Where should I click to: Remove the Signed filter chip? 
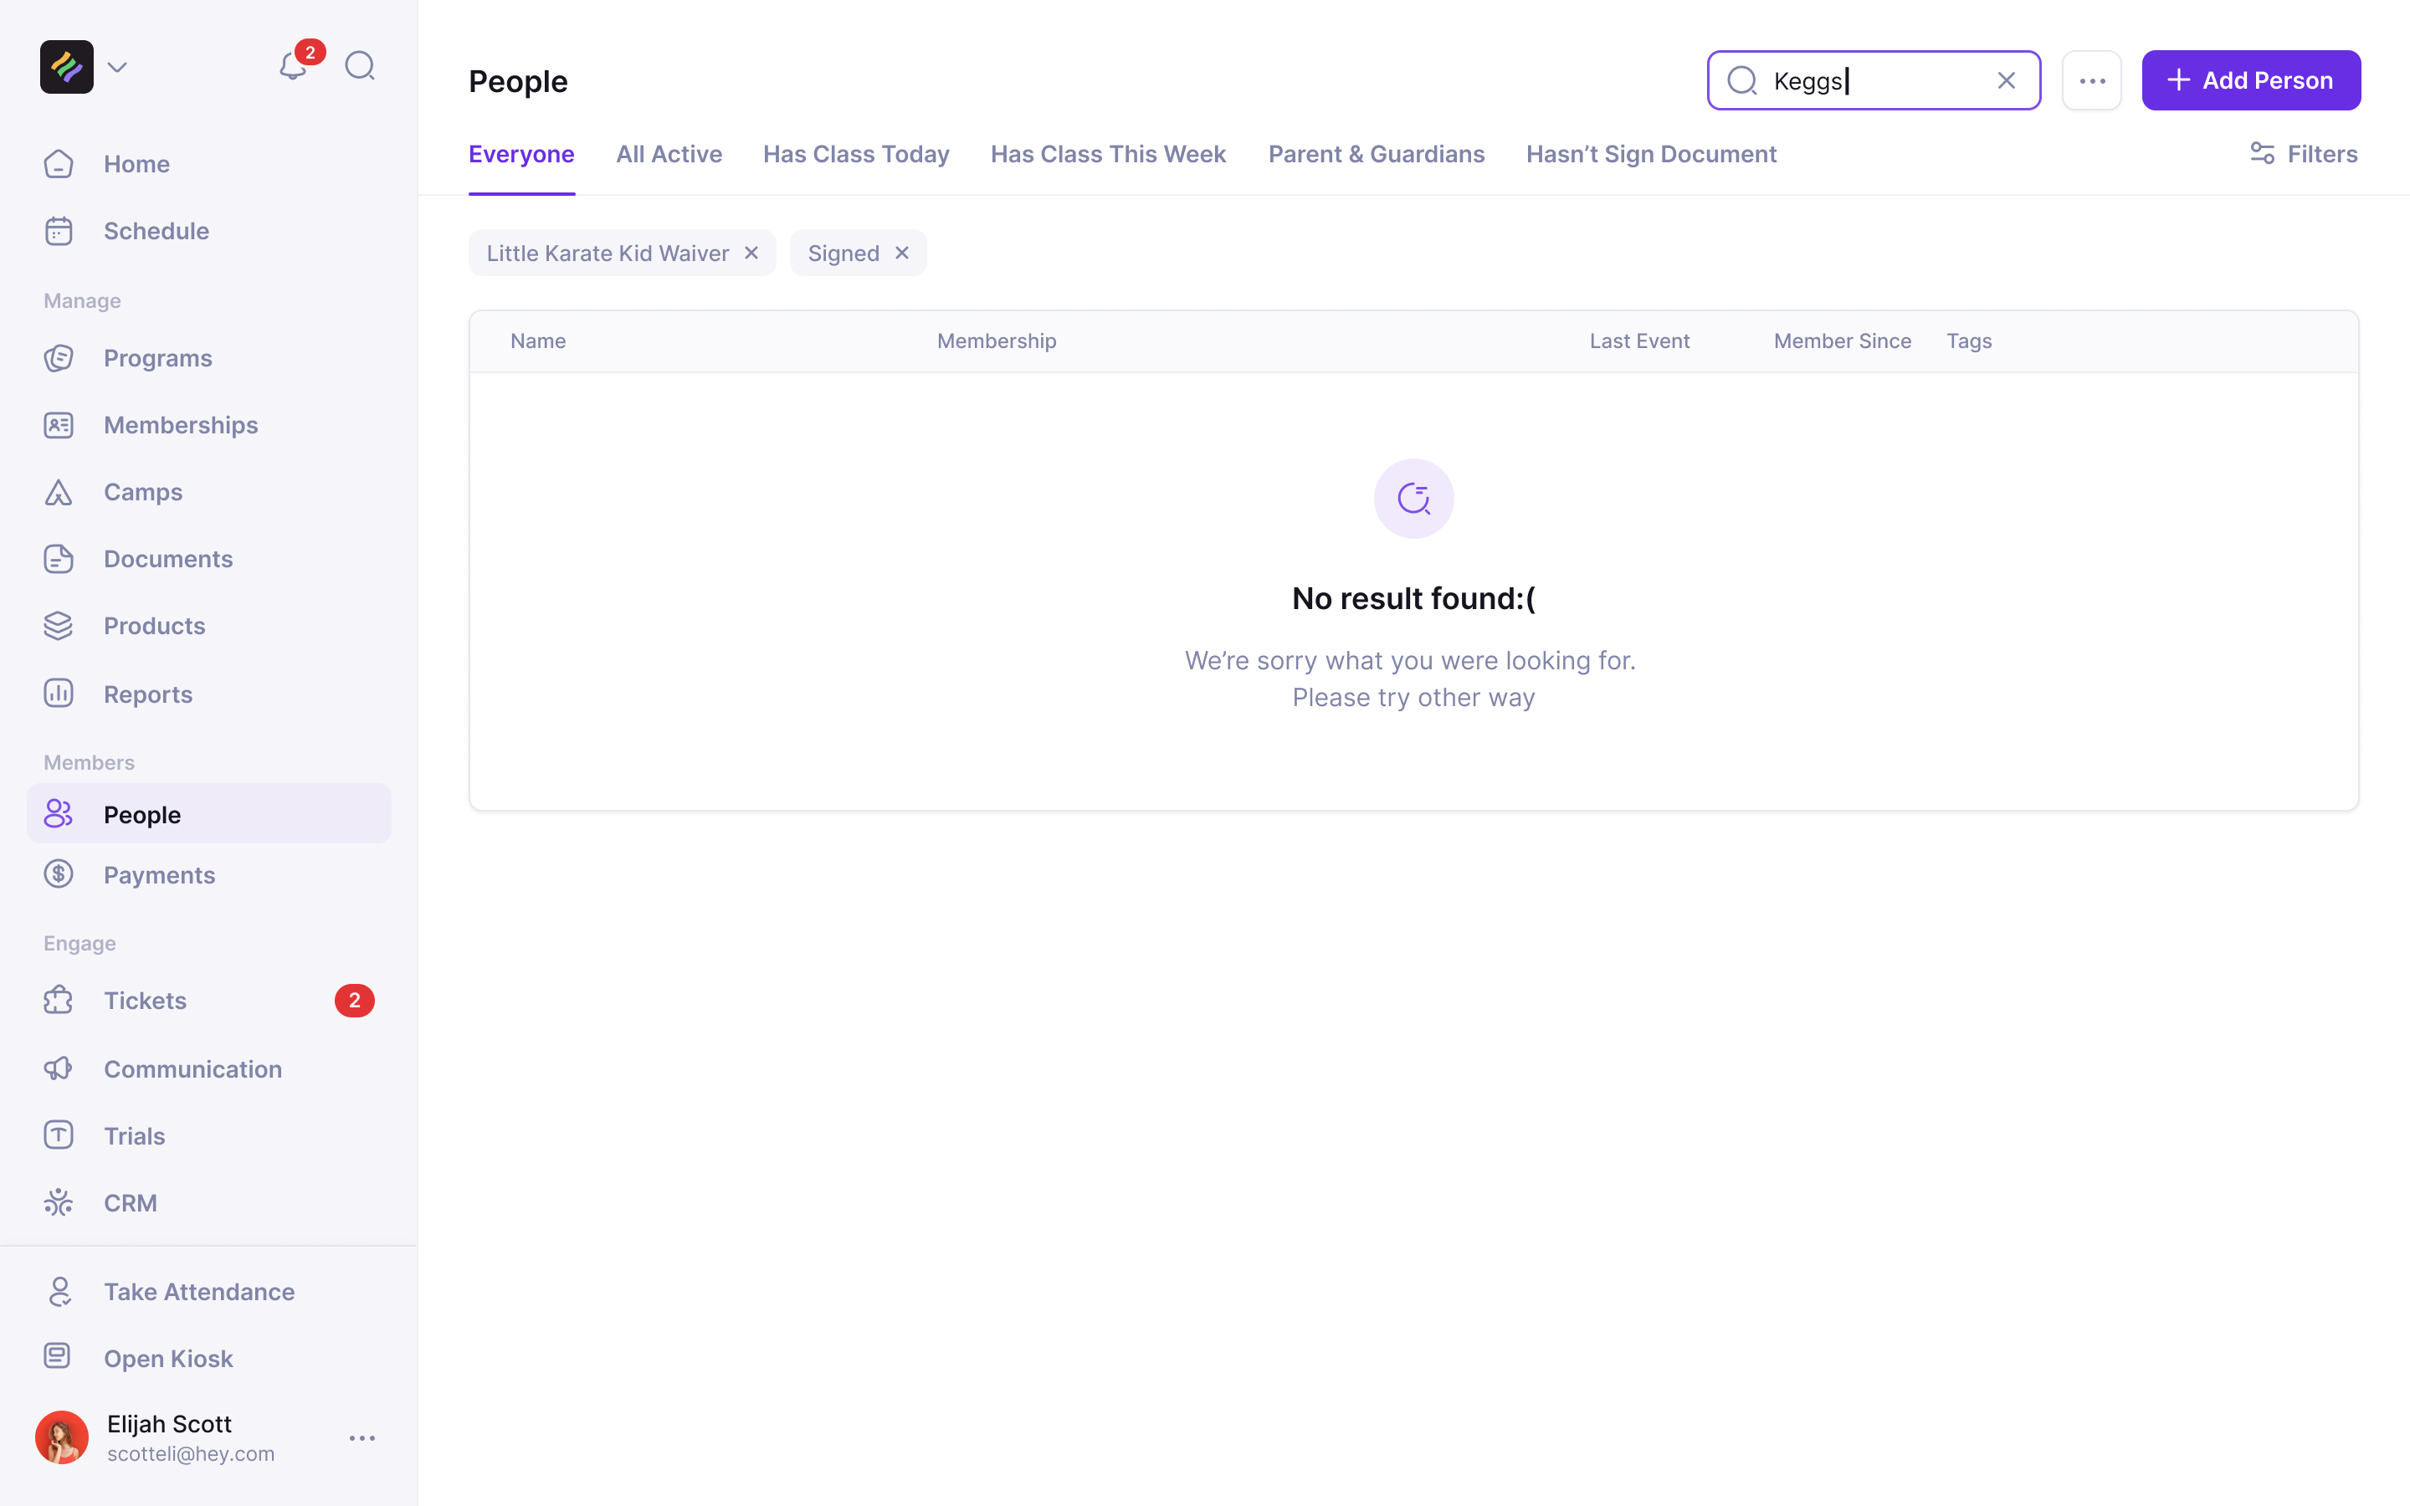[902, 253]
